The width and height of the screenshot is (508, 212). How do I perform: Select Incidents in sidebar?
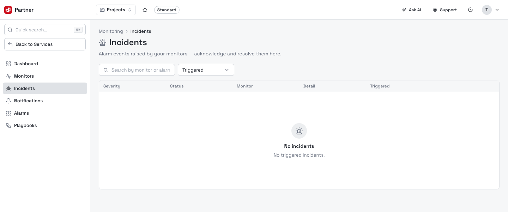[x=45, y=89]
